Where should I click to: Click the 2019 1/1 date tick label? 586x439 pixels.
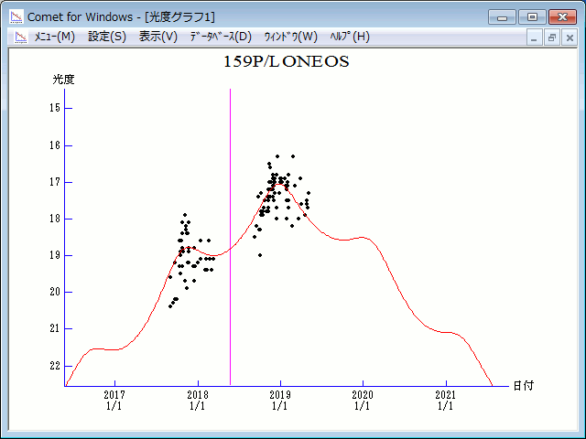click(x=280, y=400)
